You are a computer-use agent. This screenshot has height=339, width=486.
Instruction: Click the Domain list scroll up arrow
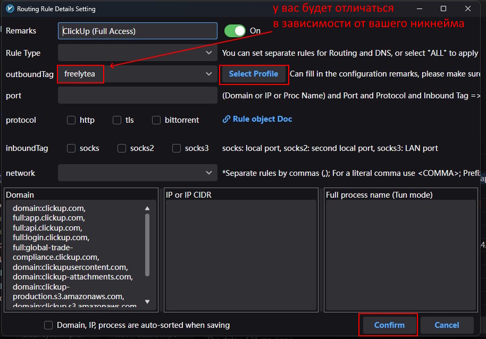pos(147,209)
